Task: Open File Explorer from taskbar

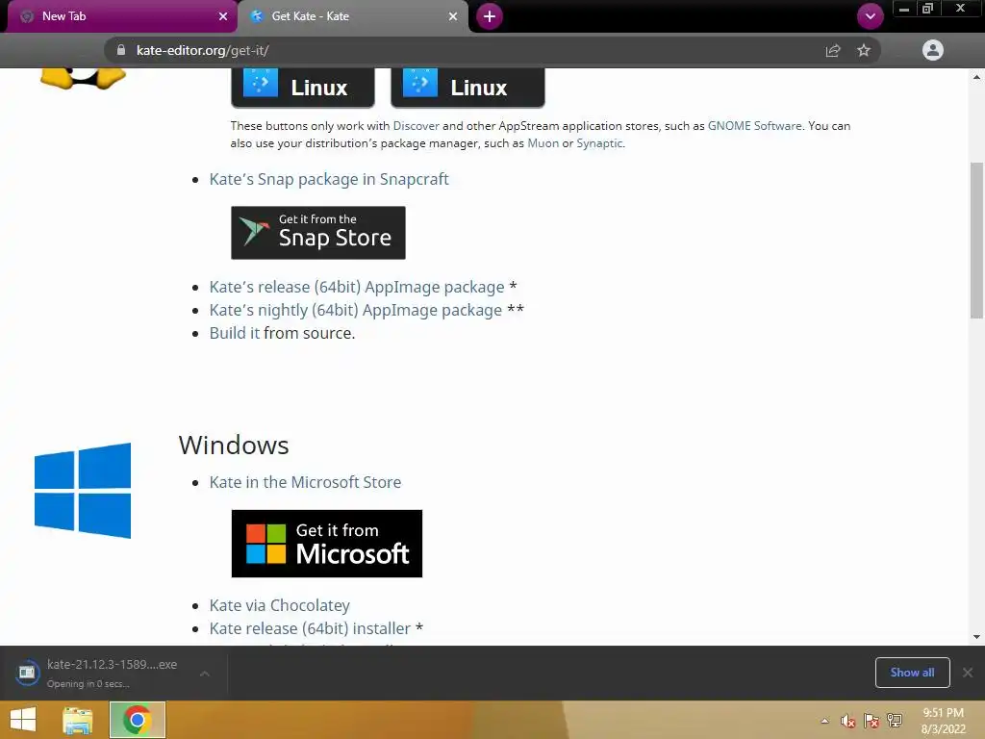Action: (x=78, y=720)
